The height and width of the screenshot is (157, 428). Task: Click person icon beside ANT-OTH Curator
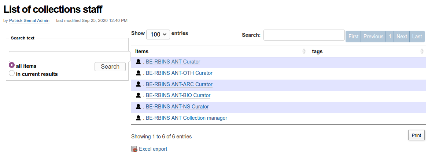pyautogui.click(x=138, y=73)
